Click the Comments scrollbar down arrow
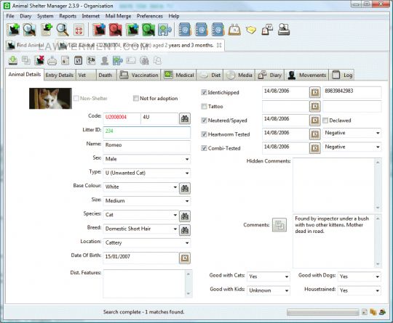 point(378,264)
